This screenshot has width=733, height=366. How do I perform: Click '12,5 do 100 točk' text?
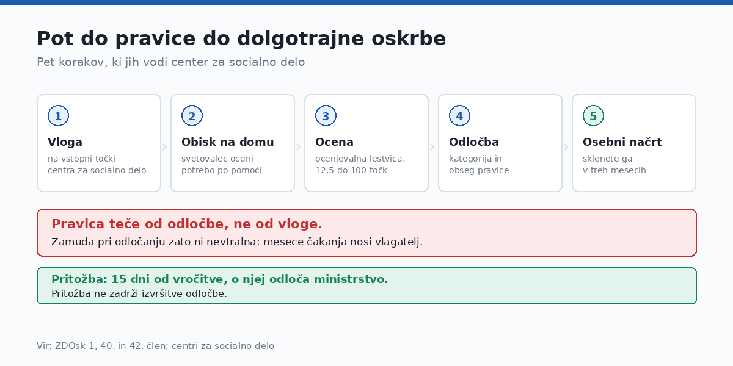[x=351, y=170]
